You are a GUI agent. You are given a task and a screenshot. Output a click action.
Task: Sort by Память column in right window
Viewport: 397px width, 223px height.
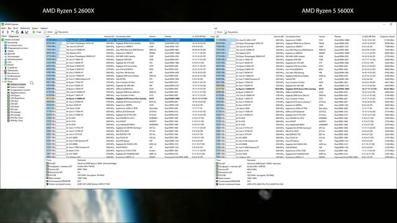click(337, 37)
